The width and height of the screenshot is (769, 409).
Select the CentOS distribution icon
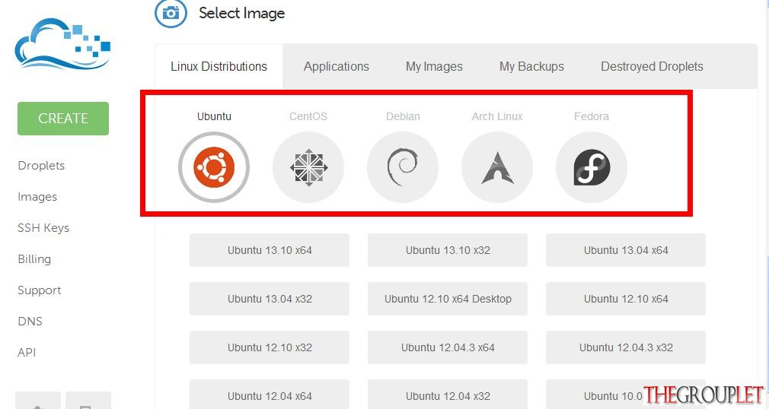pos(308,167)
